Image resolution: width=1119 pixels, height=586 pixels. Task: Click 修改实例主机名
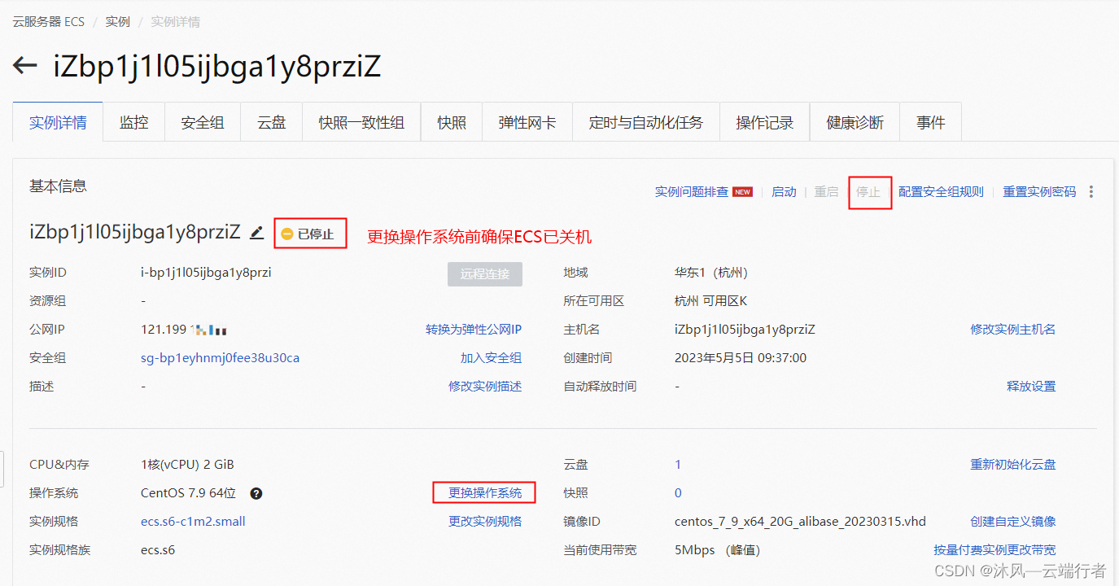click(x=1013, y=330)
